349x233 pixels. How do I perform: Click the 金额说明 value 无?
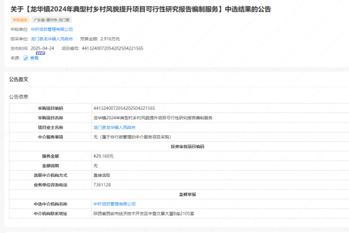[x=96, y=166]
